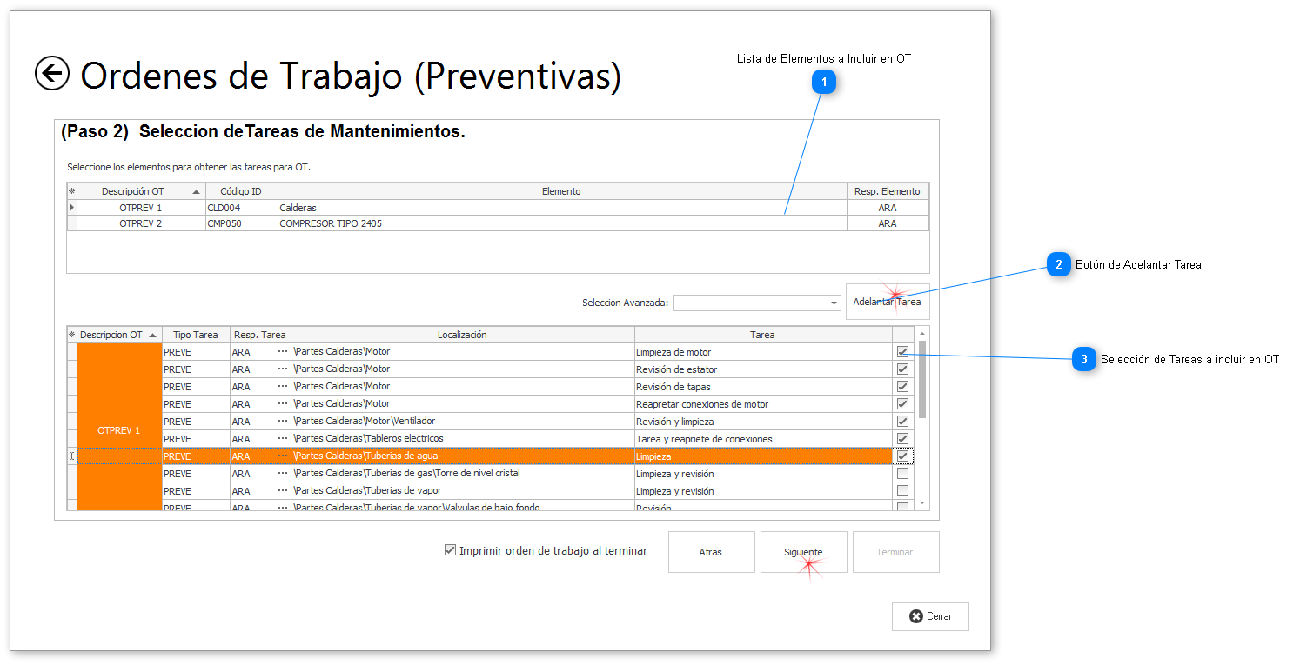Click the Localización column header
1300x665 pixels.
tap(462, 335)
